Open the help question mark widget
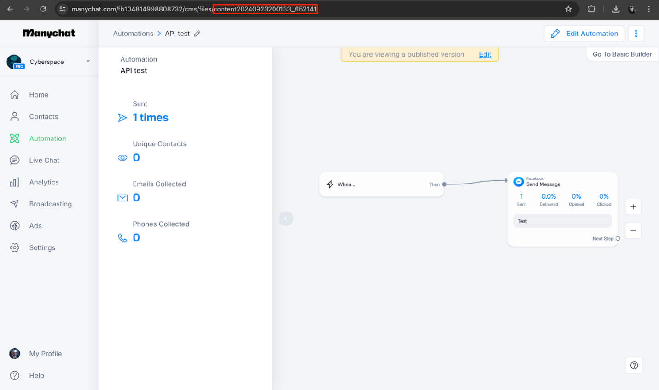 point(634,365)
